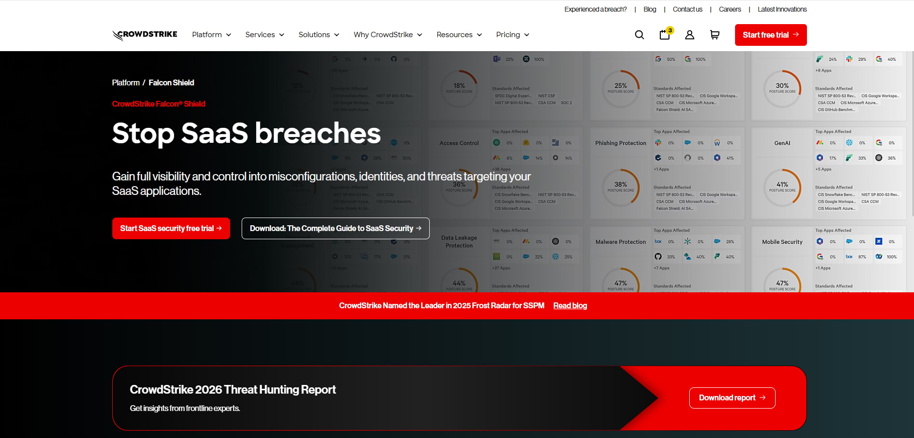Expand the Solutions menu
The height and width of the screenshot is (438, 914).
click(x=319, y=35)
